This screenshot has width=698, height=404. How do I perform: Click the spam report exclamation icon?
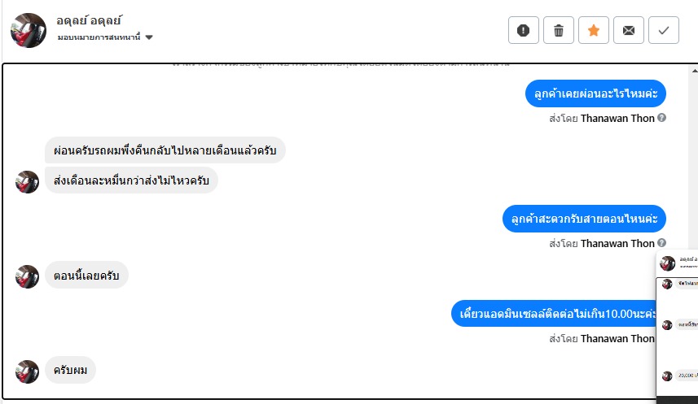(x=524, y=30)
